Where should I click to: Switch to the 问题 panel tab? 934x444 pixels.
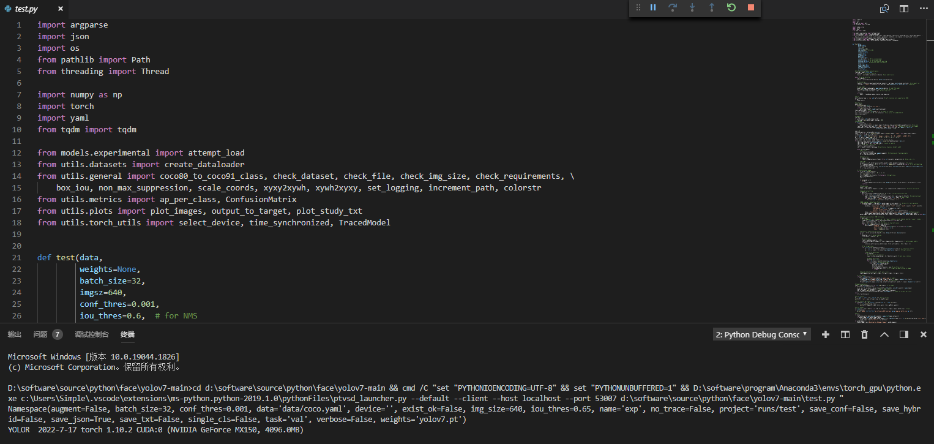(x=40, y=334)
